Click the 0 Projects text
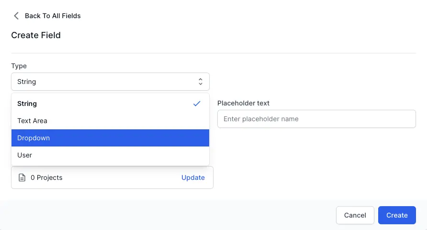 (46, 178)
